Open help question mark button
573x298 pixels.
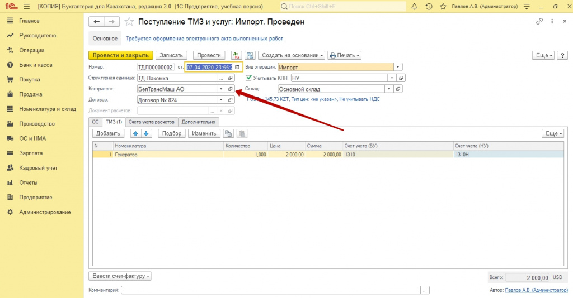562,55
